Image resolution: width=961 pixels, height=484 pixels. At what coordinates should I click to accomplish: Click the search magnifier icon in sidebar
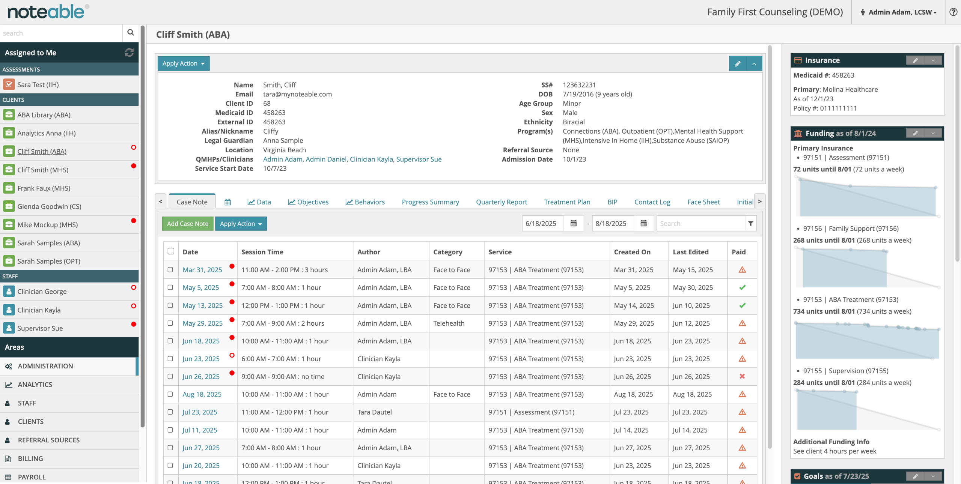point(130,33)
